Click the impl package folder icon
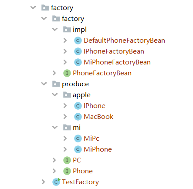 (67, 30)
